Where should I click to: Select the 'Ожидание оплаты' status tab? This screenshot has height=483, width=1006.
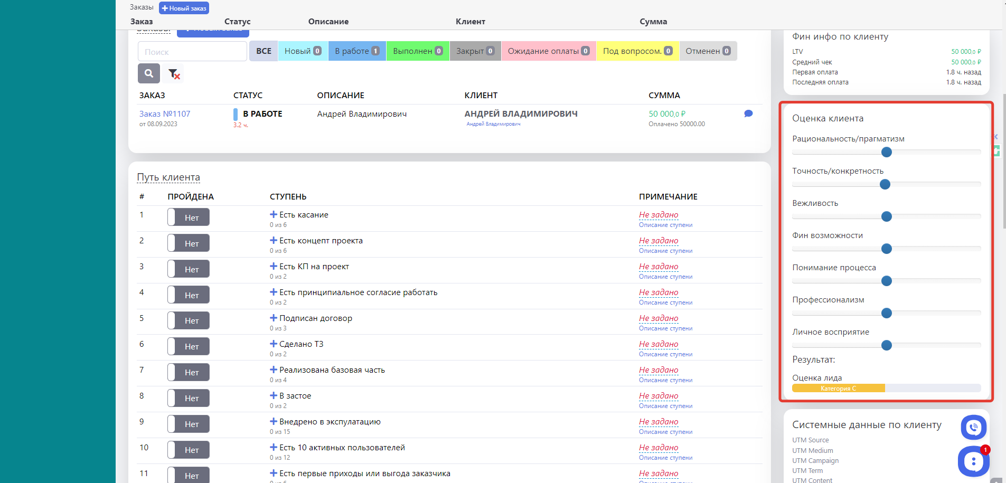pos(548,51)
